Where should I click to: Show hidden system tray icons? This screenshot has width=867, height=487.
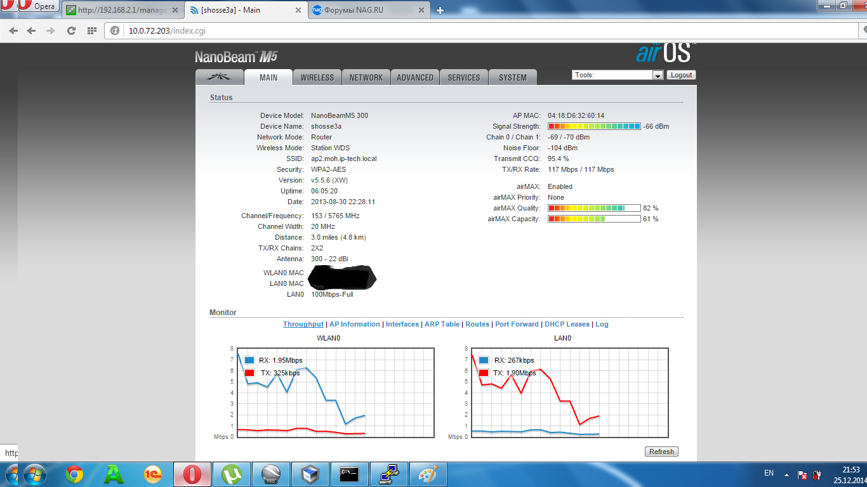(x=786, y=474)
